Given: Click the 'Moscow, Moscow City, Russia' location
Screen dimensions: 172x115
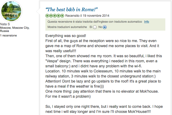Looking at the screenshot, I should tap(15, 29).
